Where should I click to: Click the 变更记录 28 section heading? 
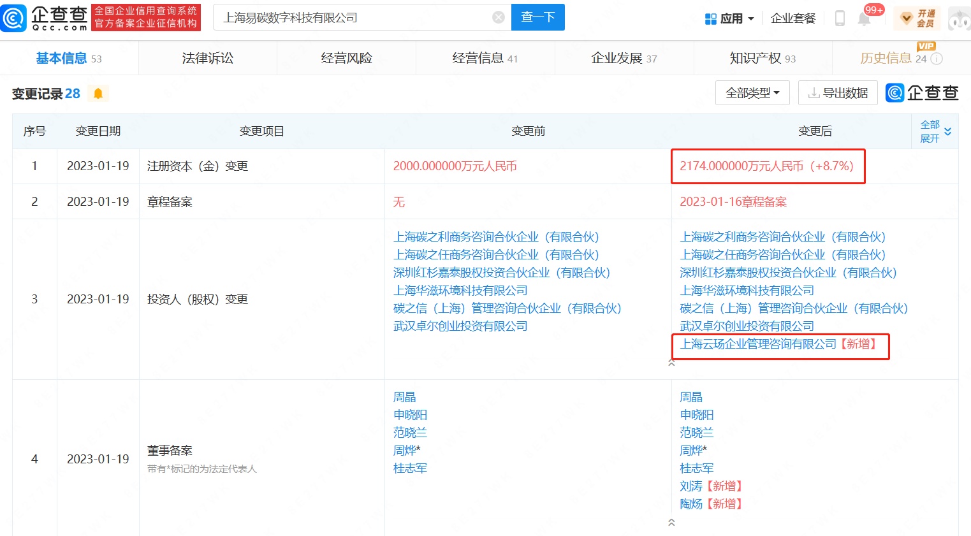[x=46, y=94]
